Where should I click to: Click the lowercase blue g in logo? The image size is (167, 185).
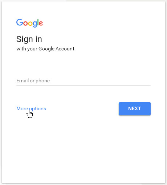[35, 24]
